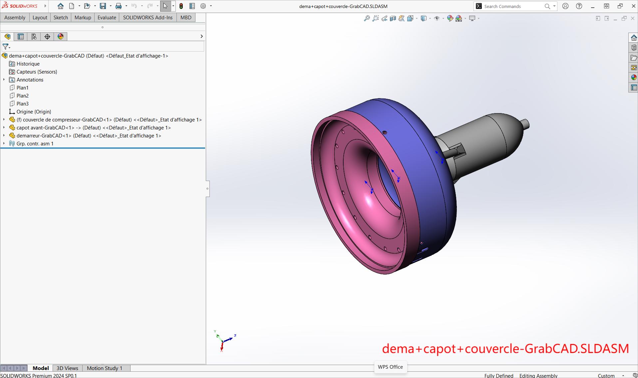The height and width of the screenshot is (378, 638).
Task: Expand the couvercle de compresseur component
Action: [4, 120]
